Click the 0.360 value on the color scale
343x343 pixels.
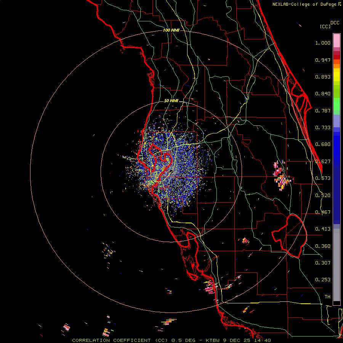tap(323, 246)
